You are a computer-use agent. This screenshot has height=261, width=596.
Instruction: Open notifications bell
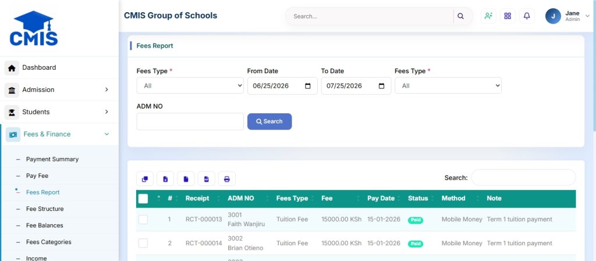point(527,16)
